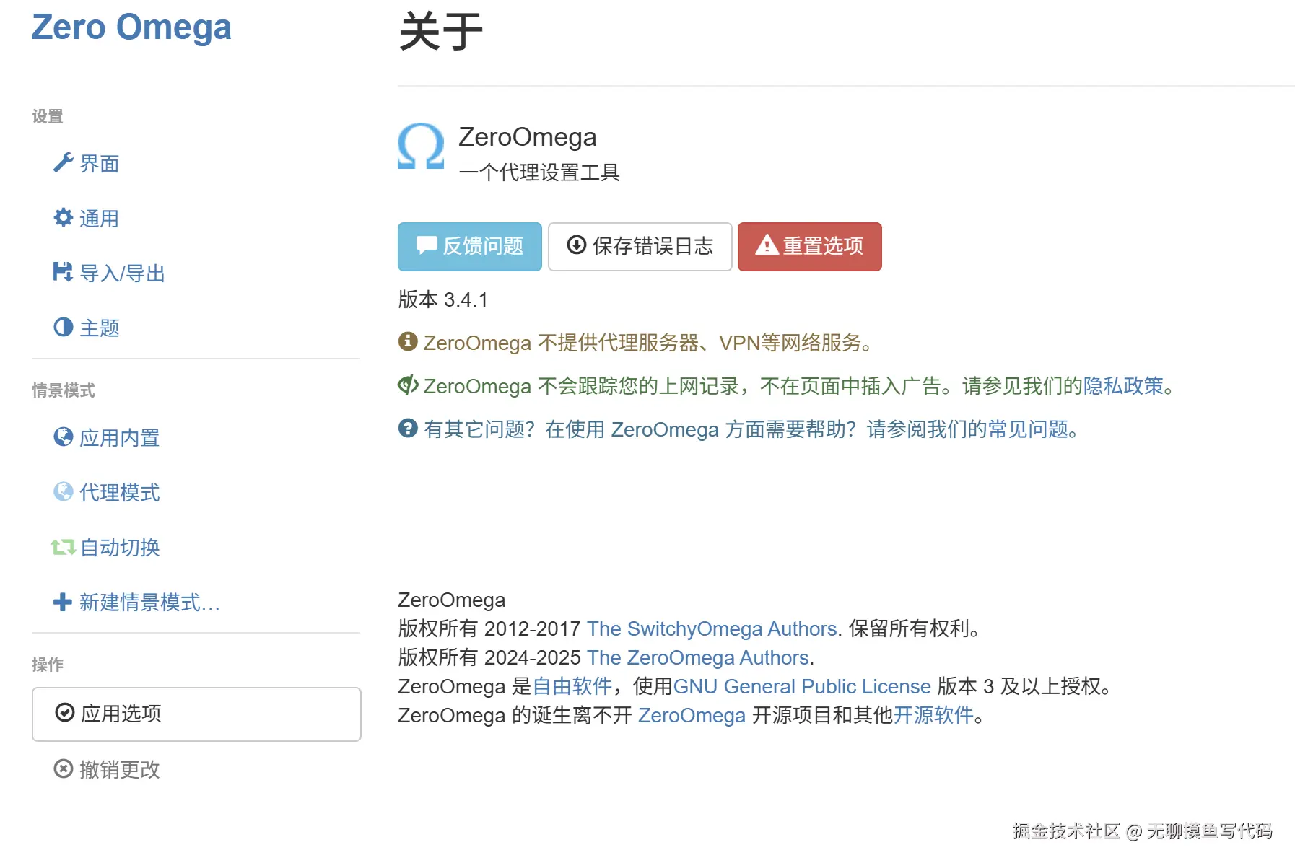Click the gear icon beside 通用
Image resolution: width=1295 pixels, height=863 pixels.
tap(64, 217)
